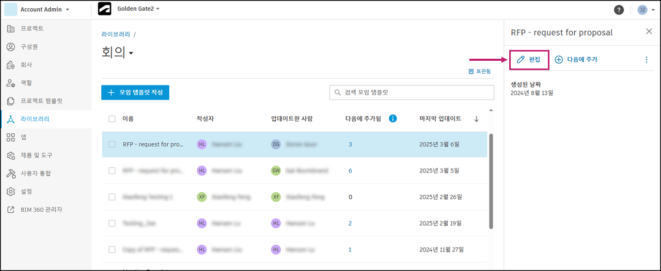The width and height of the screenshot is (661, 271).
Task: Open the Golden Gate2 account dropdown
Action: (138, 9)
